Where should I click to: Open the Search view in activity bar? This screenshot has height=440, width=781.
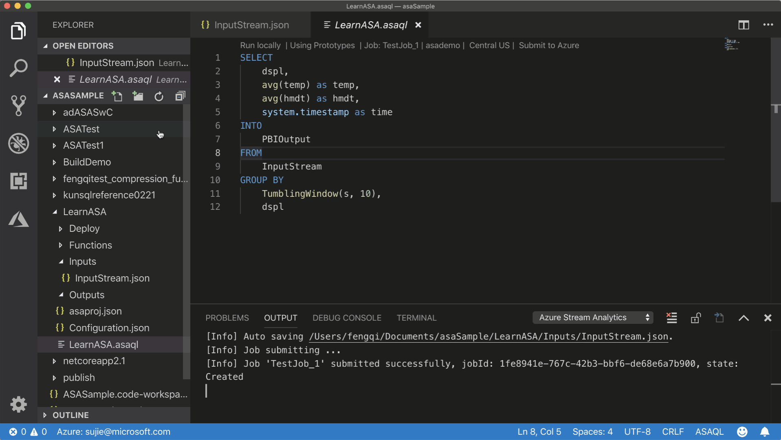click(x=18, y=68)
